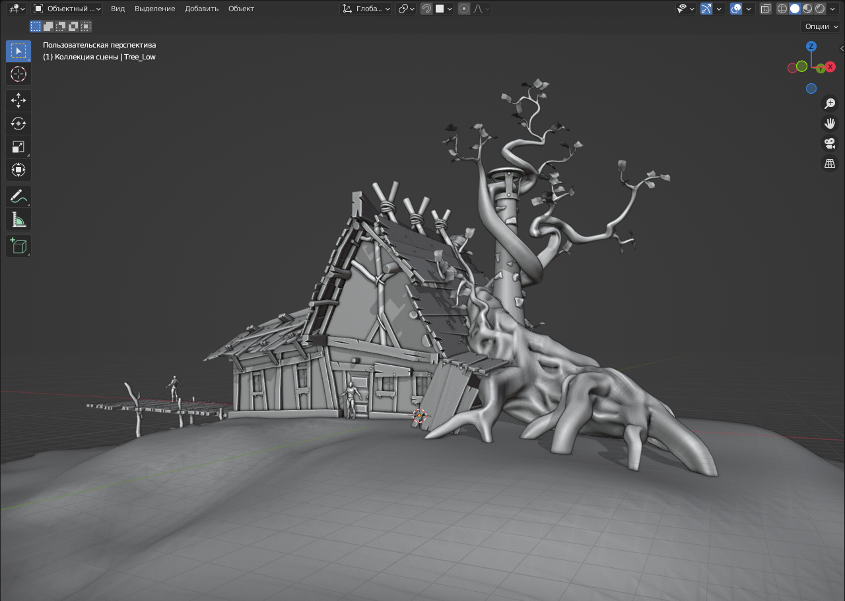Open the Объектный mode dropdown
The image size is (845, 601).
pos(67,9)
